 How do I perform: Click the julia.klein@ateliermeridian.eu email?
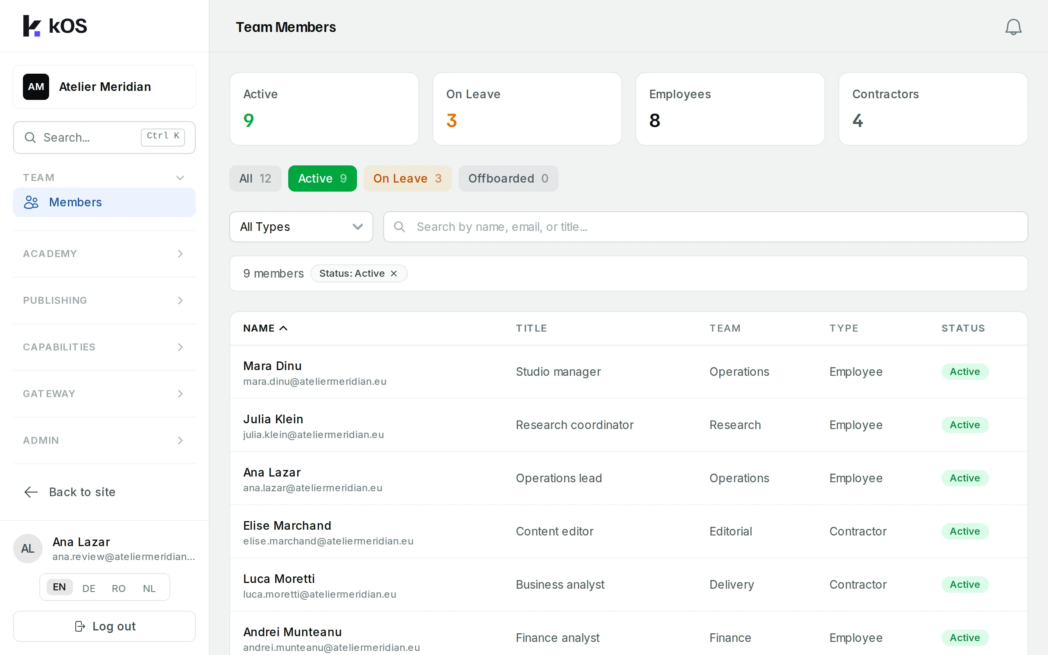pyautogui.click(x=314, y=435)
